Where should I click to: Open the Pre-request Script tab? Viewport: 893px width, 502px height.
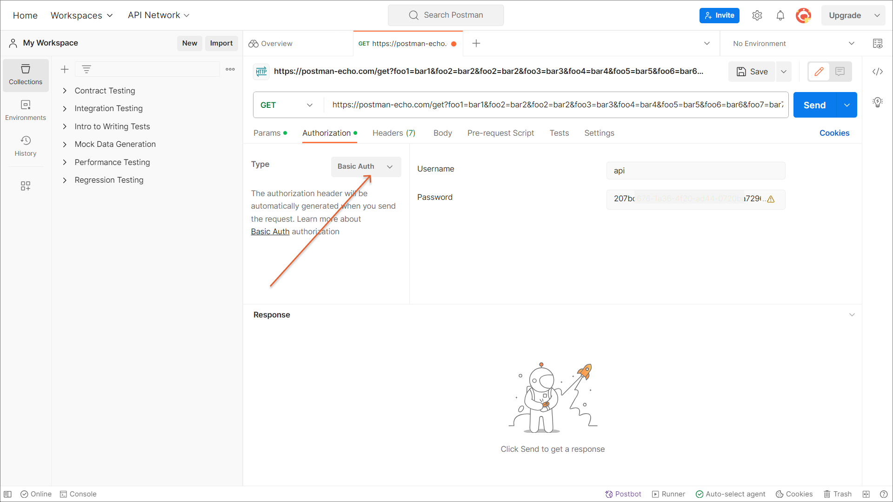click(500, 133)
